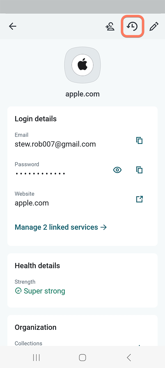Tap the apple.com title under logo

tap(82, 94)
